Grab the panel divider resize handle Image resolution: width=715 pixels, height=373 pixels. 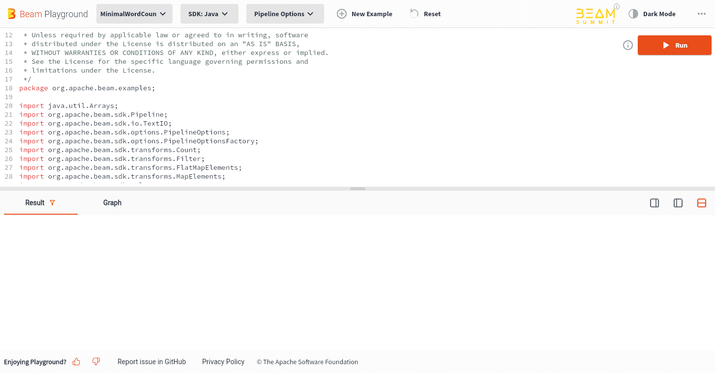click(x=357, y=188)
